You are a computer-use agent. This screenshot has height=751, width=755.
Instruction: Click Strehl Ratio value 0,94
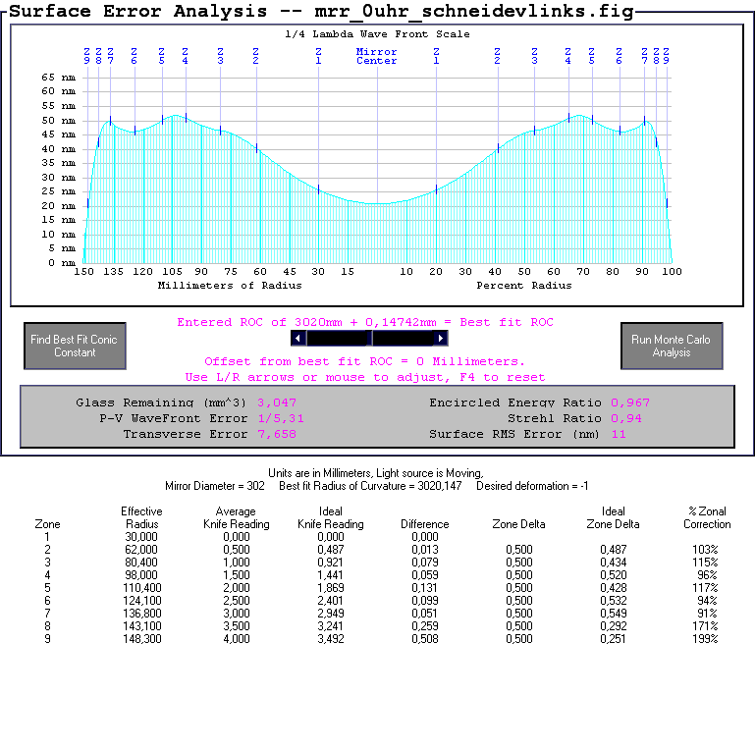click(x=626, y=418)
